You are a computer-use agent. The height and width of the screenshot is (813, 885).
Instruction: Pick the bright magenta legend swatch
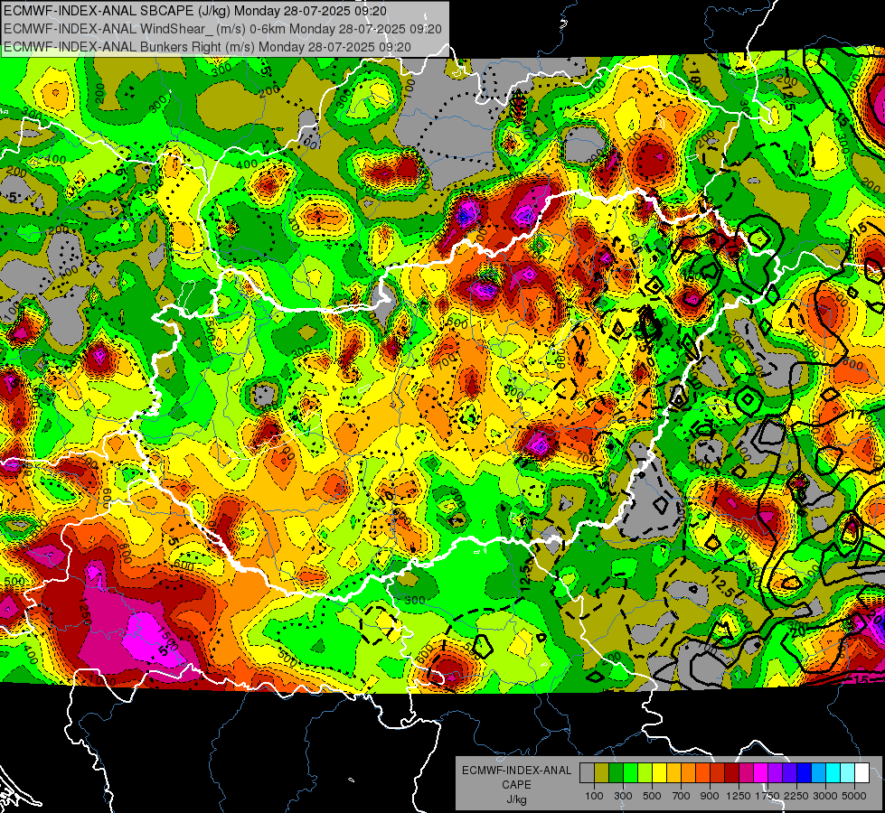tap(761, 772)
